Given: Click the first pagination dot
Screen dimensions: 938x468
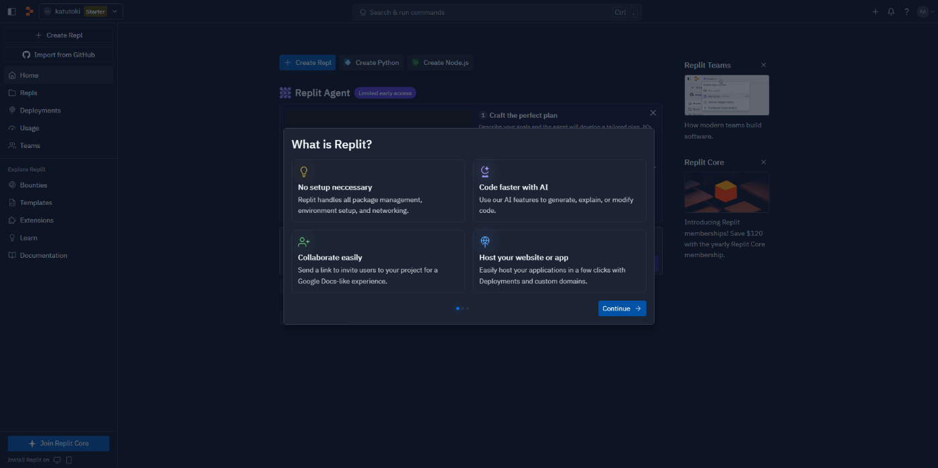Looking at the screenshot, I should coord(458,309).
